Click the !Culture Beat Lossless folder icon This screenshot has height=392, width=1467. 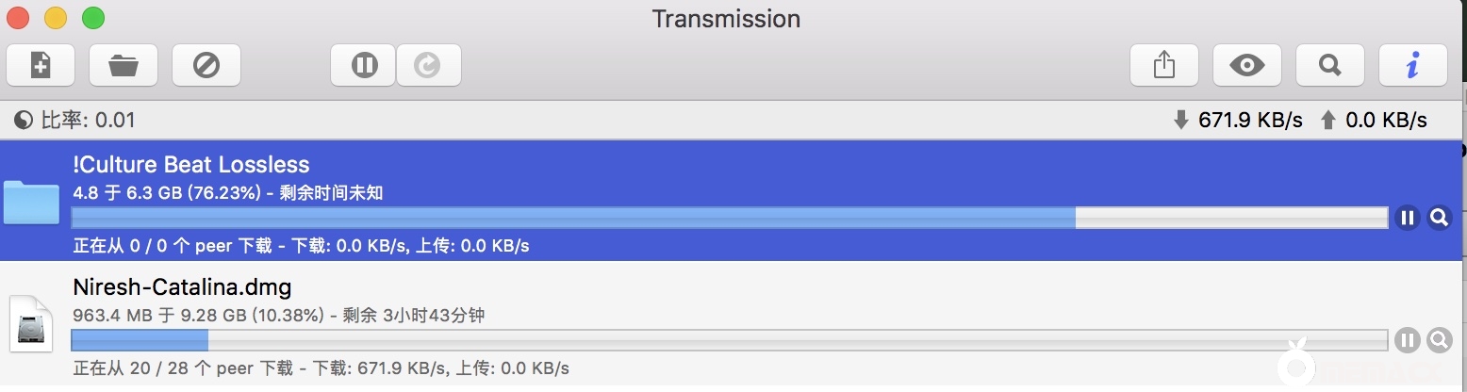point(31,201)
